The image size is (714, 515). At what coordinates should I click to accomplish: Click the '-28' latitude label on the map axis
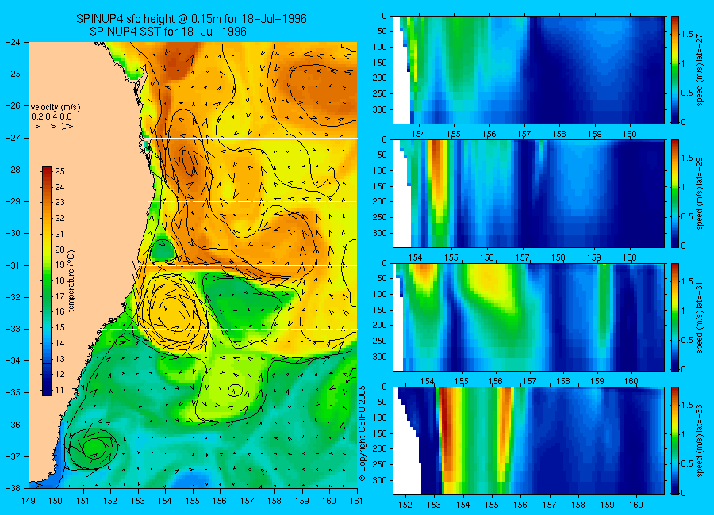(x=13, y=170)
